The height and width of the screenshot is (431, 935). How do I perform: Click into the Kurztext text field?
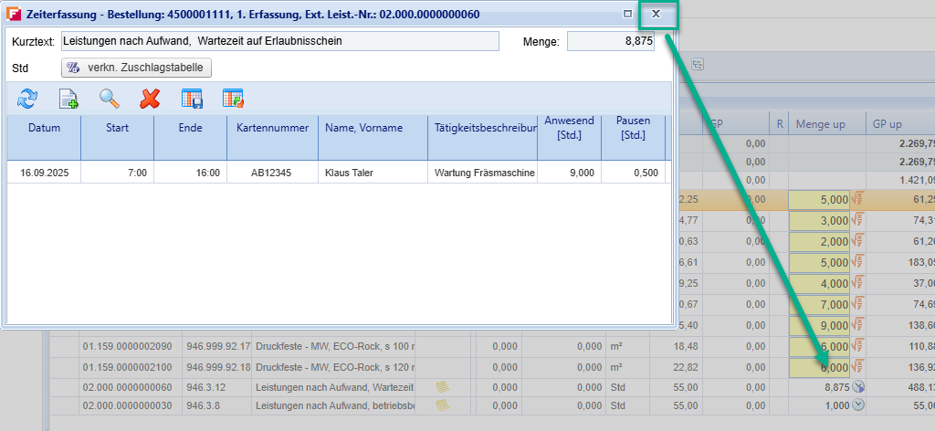tap(279, 41)
